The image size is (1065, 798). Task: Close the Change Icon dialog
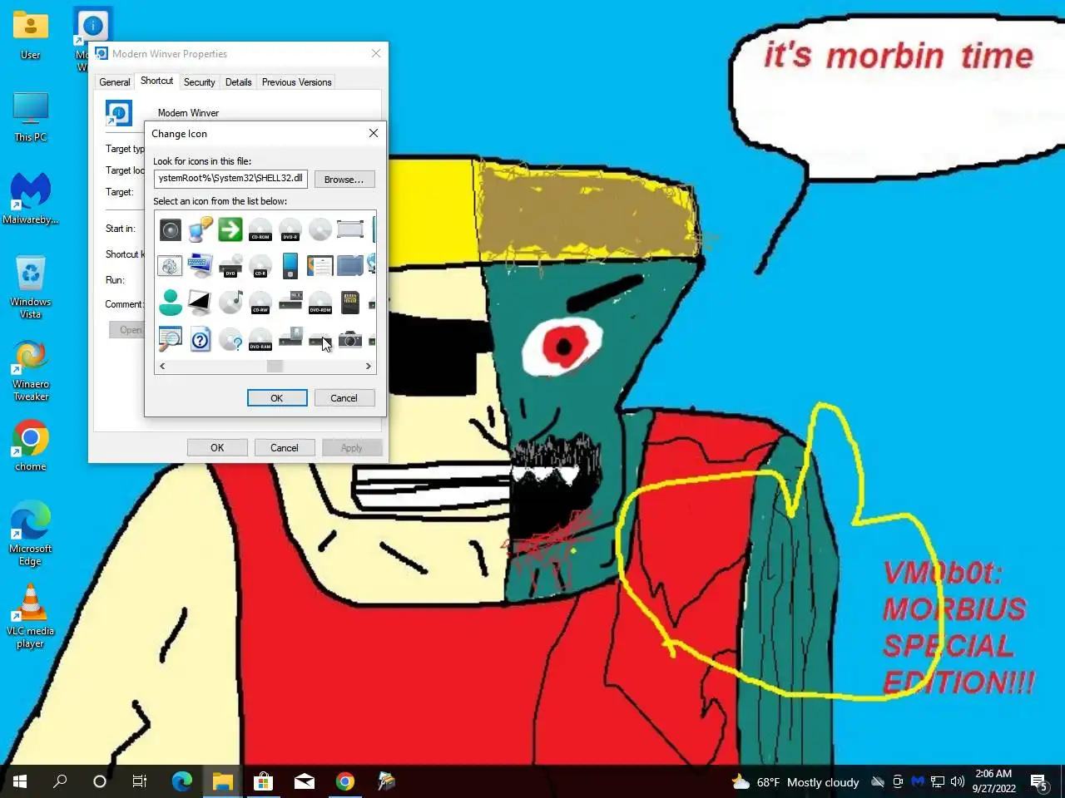[x=374, y=133]
